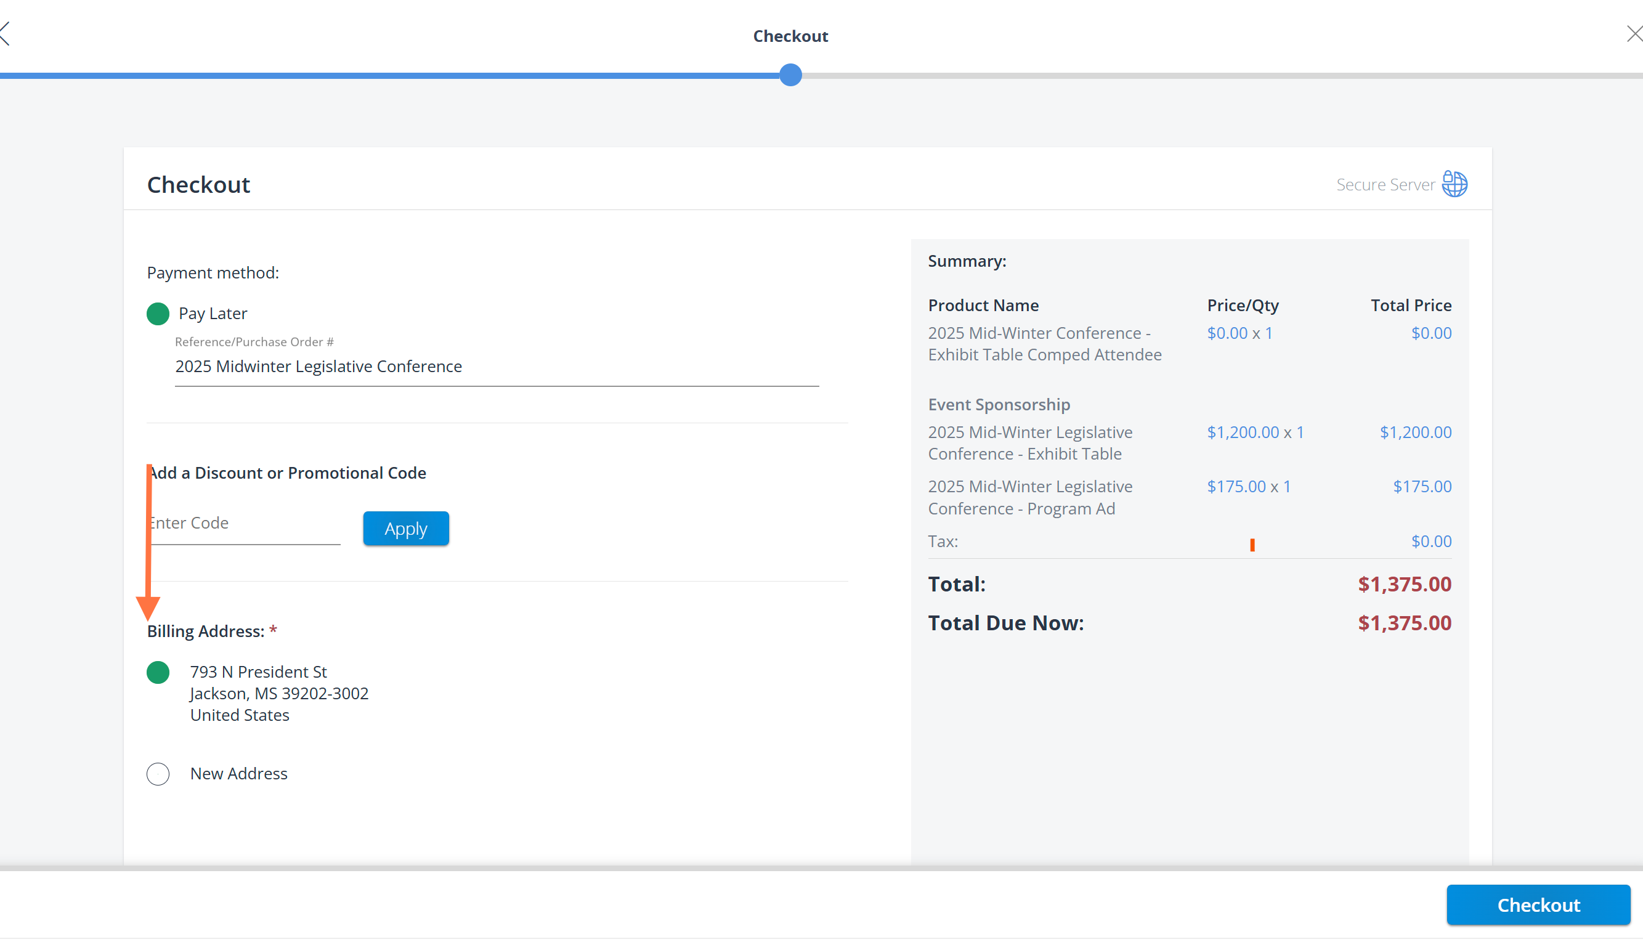The width and height of the screenshot is (1643, 942).
Task: Focus the Enter Code promo field
Action: tap(244, 524)
